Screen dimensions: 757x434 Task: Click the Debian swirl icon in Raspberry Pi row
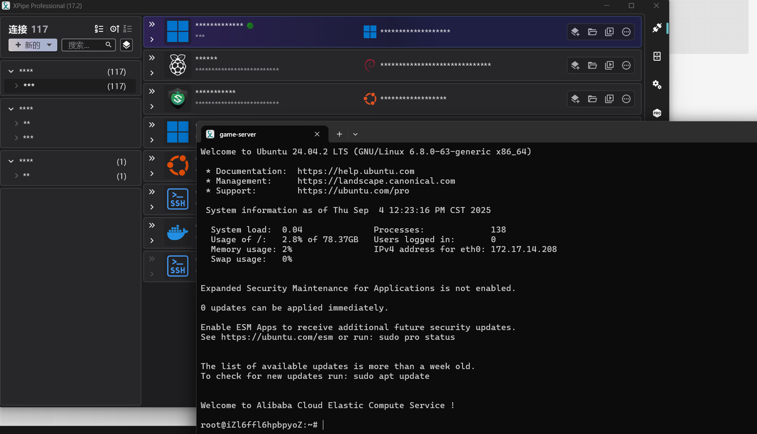tap(370, 65)
